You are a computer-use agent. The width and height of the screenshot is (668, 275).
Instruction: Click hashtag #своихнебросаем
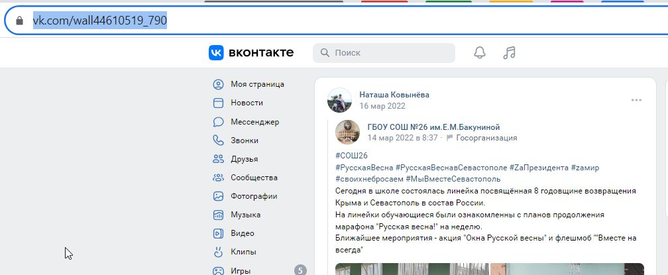369,179
